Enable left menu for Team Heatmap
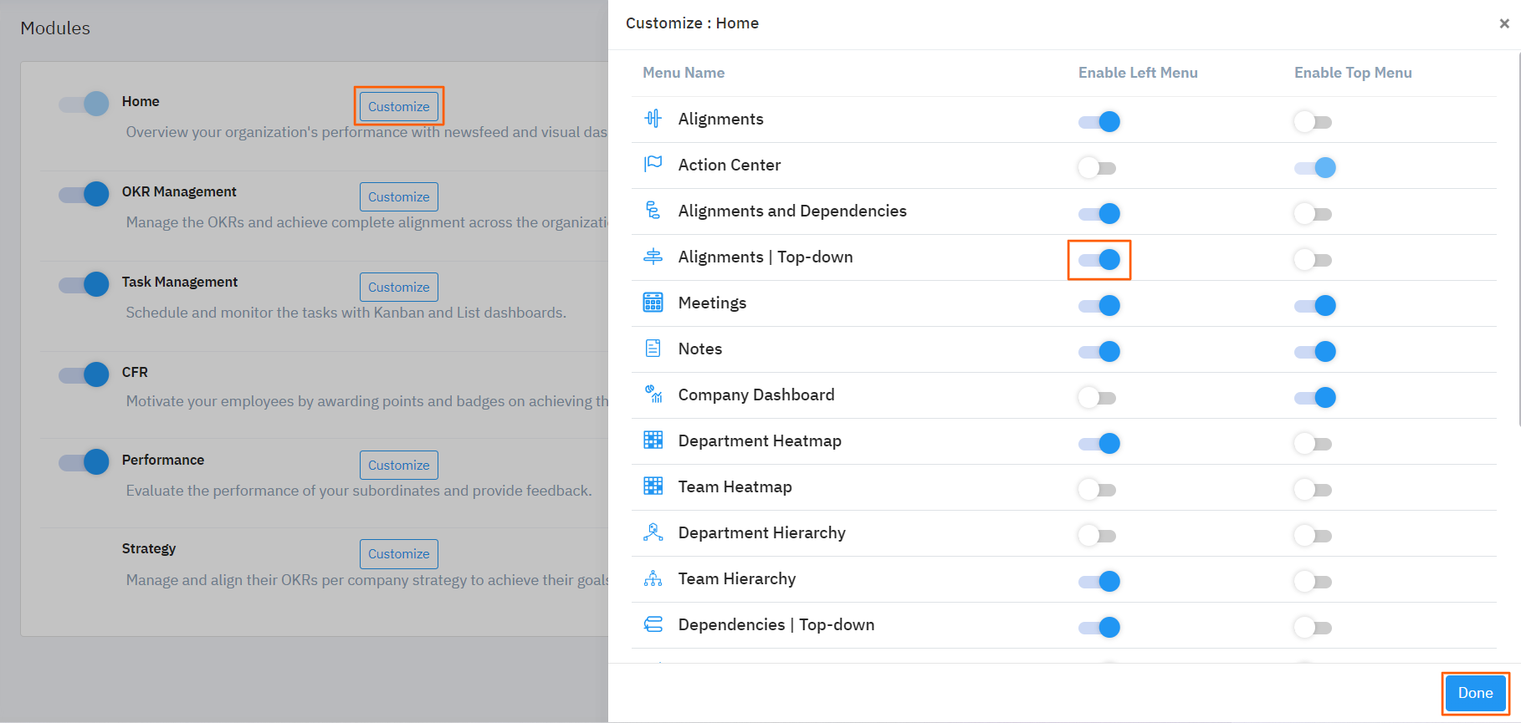1521x723 pixels. (x=1097, y=489)
